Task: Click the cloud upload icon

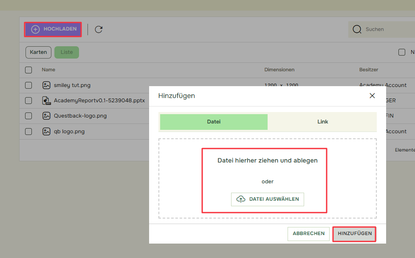Action: [240, 199]
